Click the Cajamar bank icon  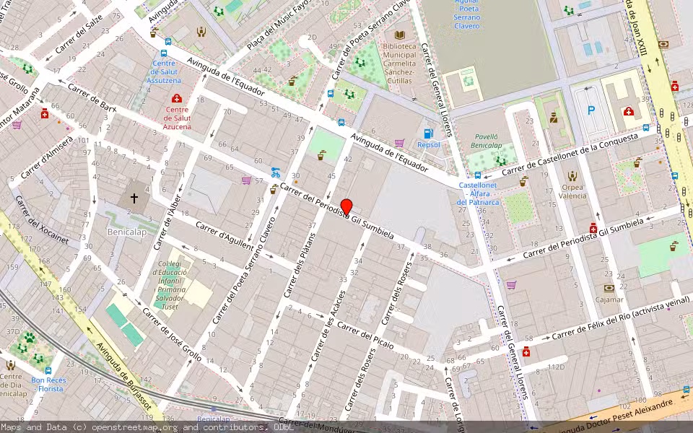tap(609, 289)
